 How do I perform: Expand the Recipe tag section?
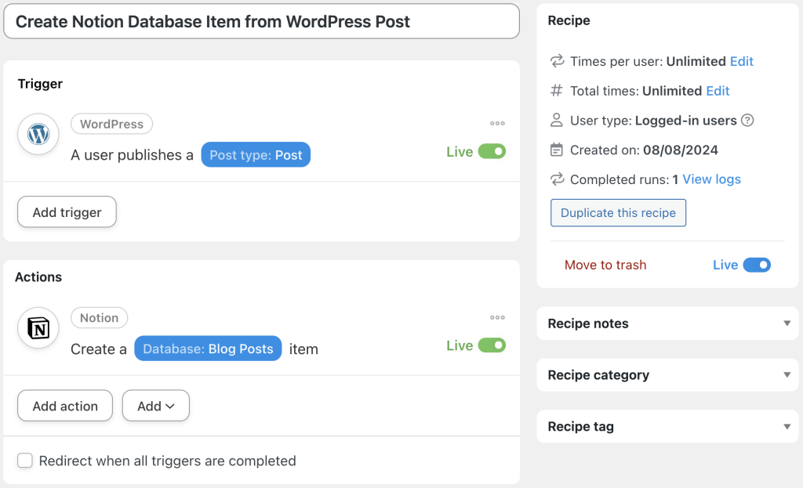(787, 426)
